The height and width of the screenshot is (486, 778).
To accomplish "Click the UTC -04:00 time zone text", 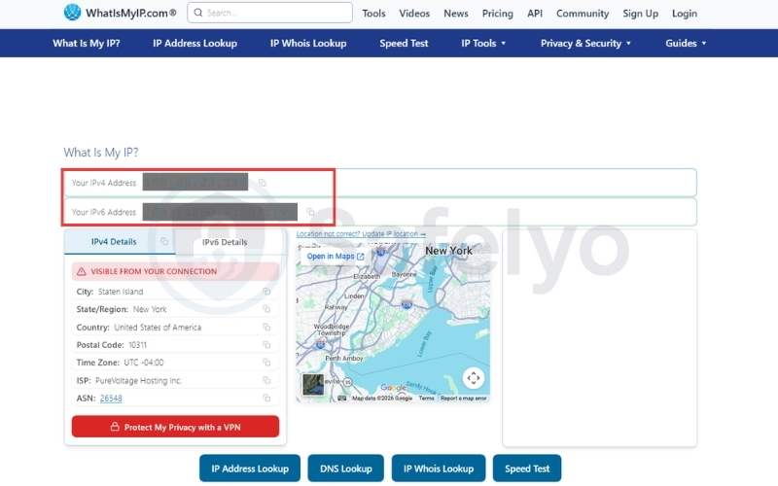I will [x=143, y=363].
